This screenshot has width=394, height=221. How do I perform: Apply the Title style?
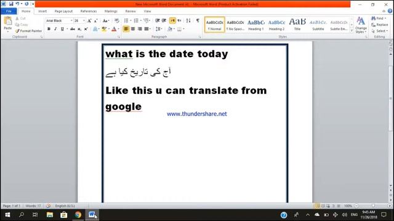(297, 25)
